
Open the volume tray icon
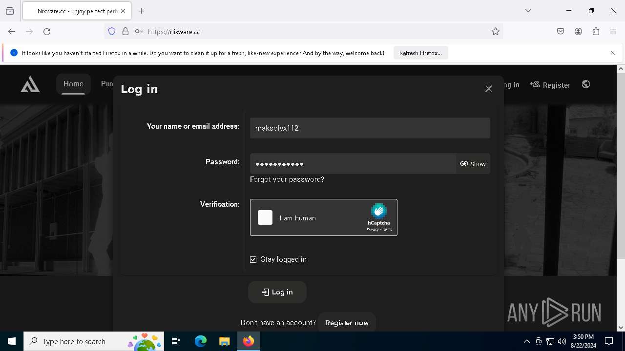[562, 341]
